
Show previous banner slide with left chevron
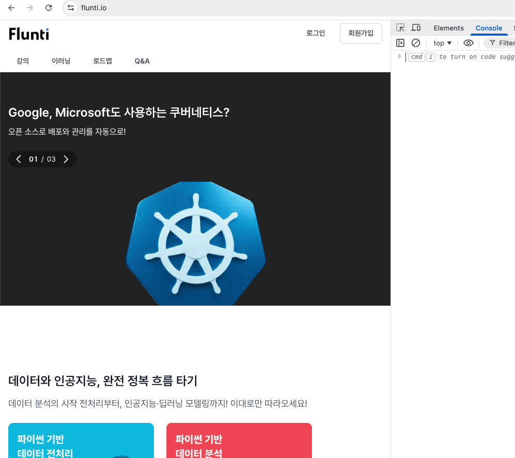coord(19,159)
